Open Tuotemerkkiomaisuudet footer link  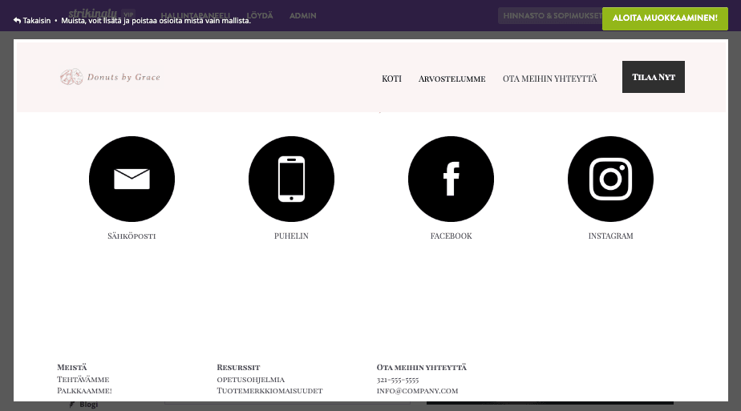(x=269, y=391)
